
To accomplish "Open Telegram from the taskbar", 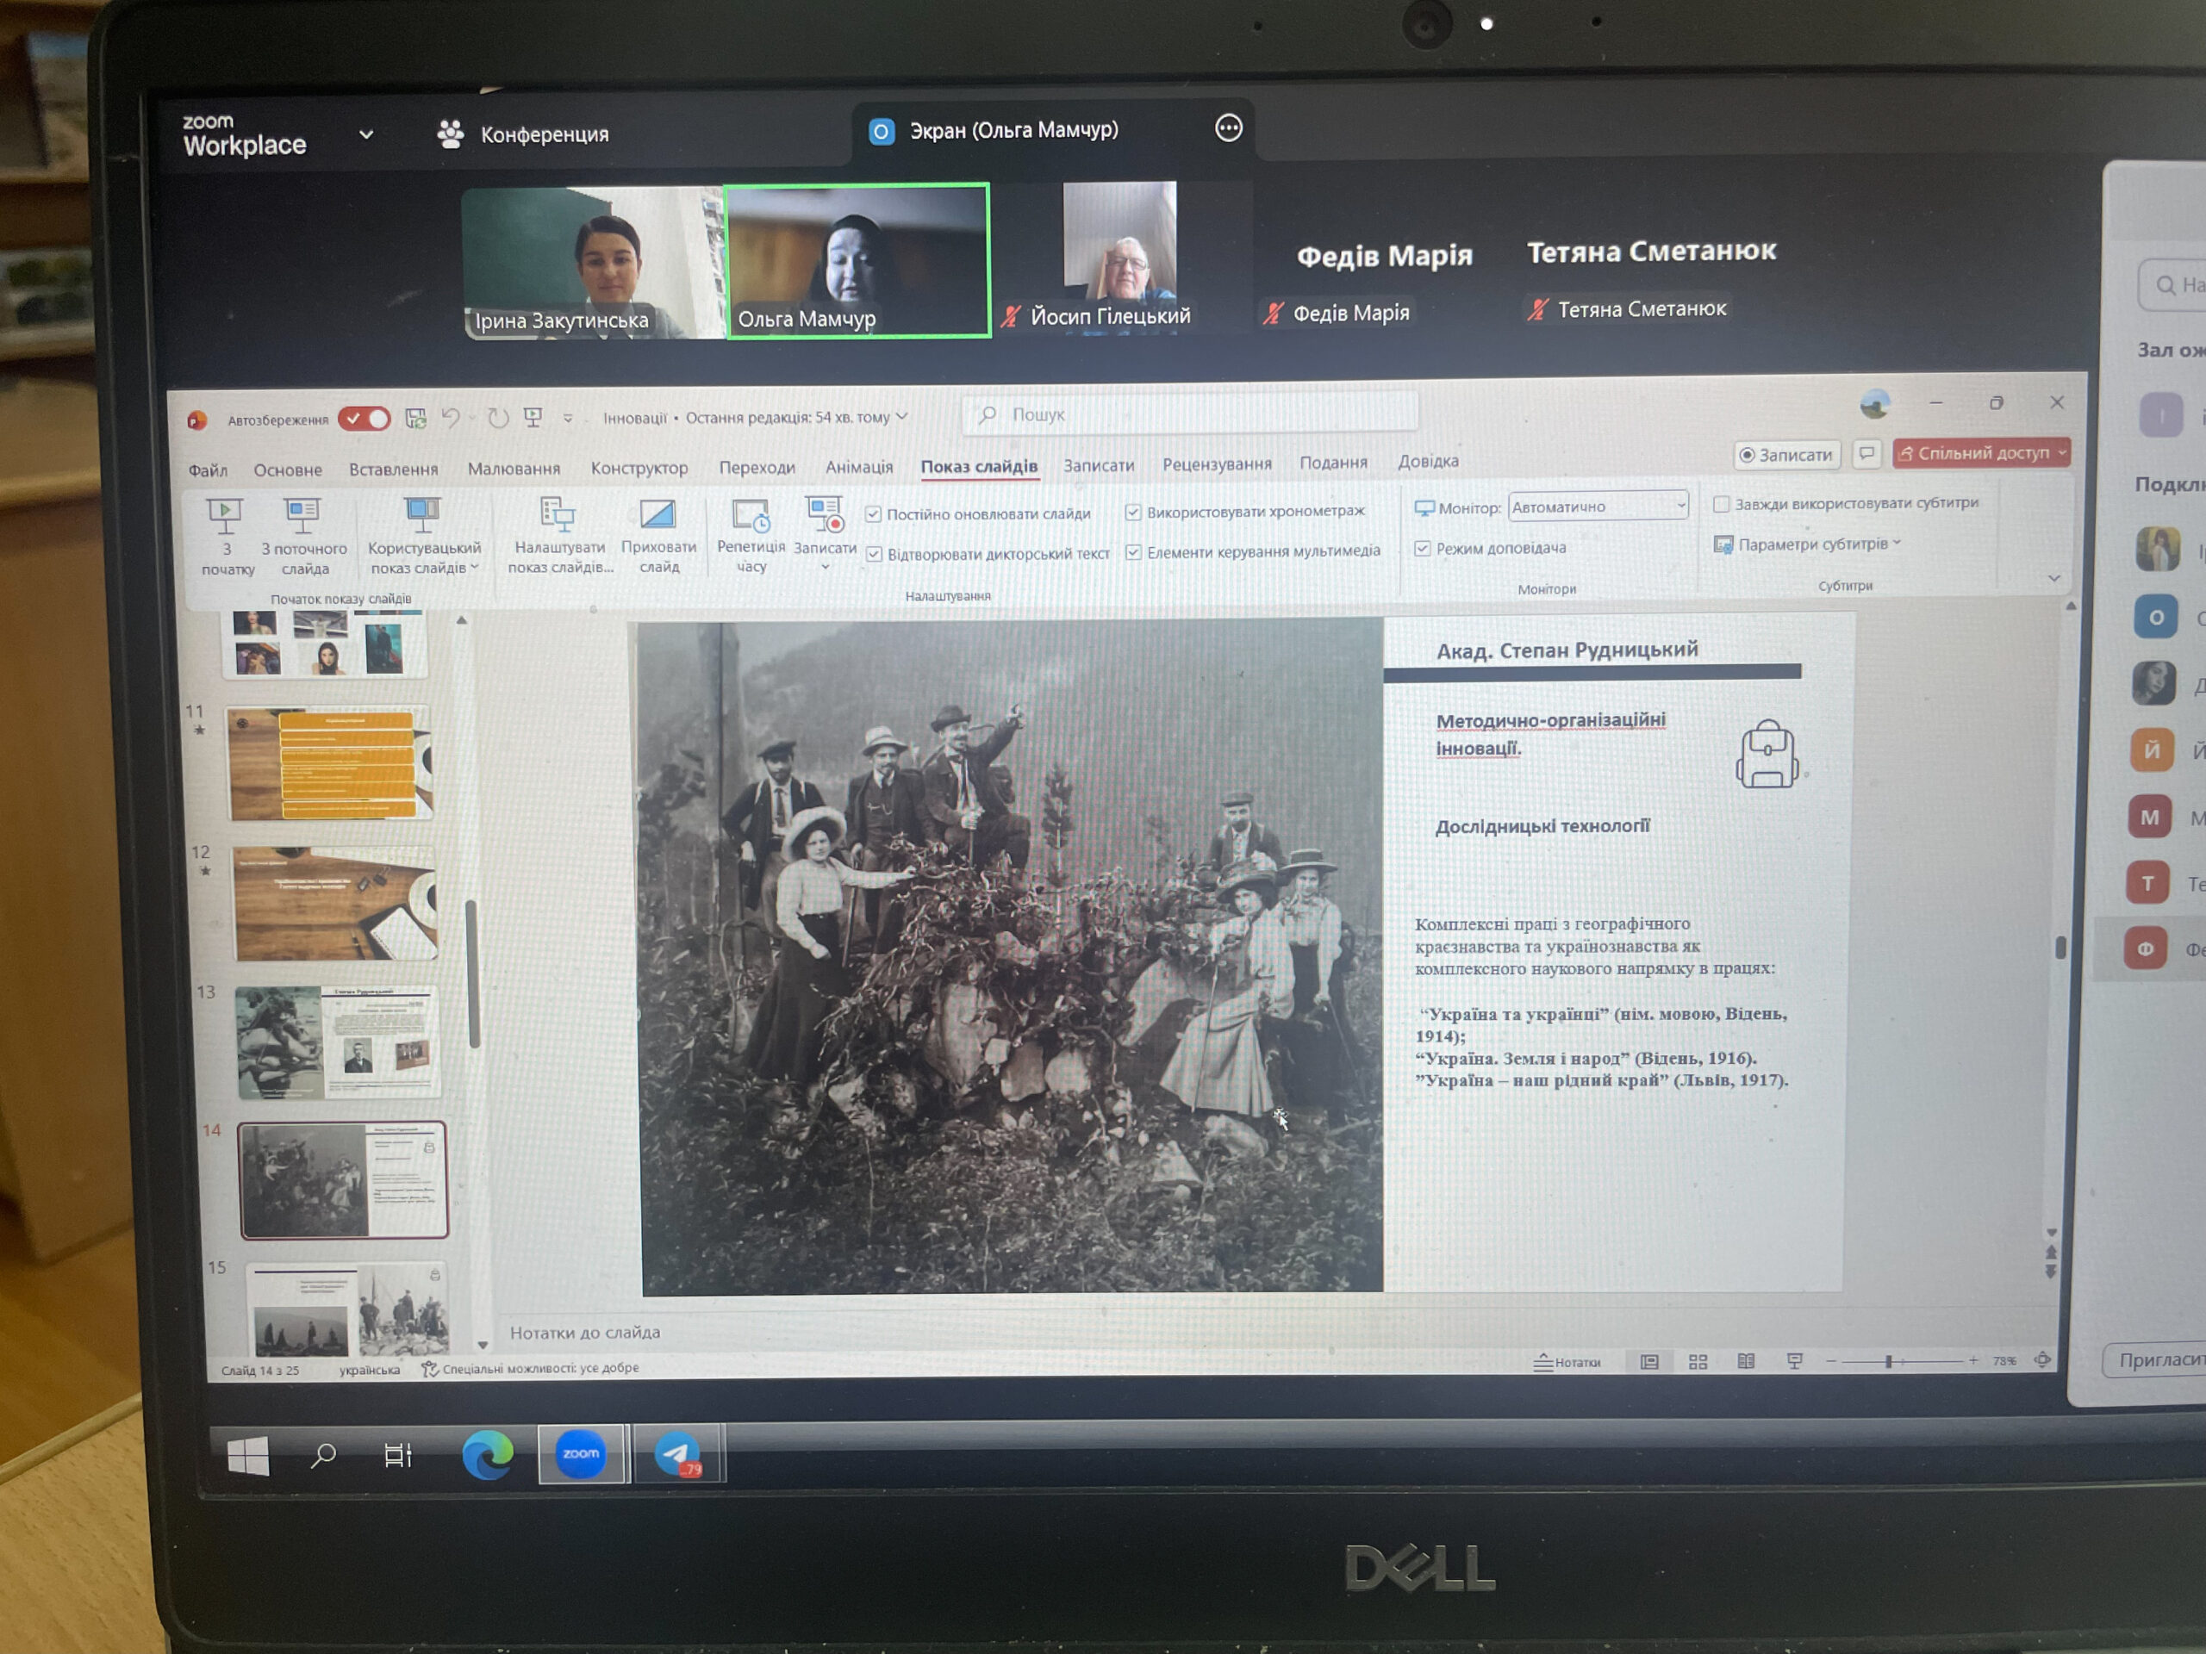I will [x=678, y=1453].
